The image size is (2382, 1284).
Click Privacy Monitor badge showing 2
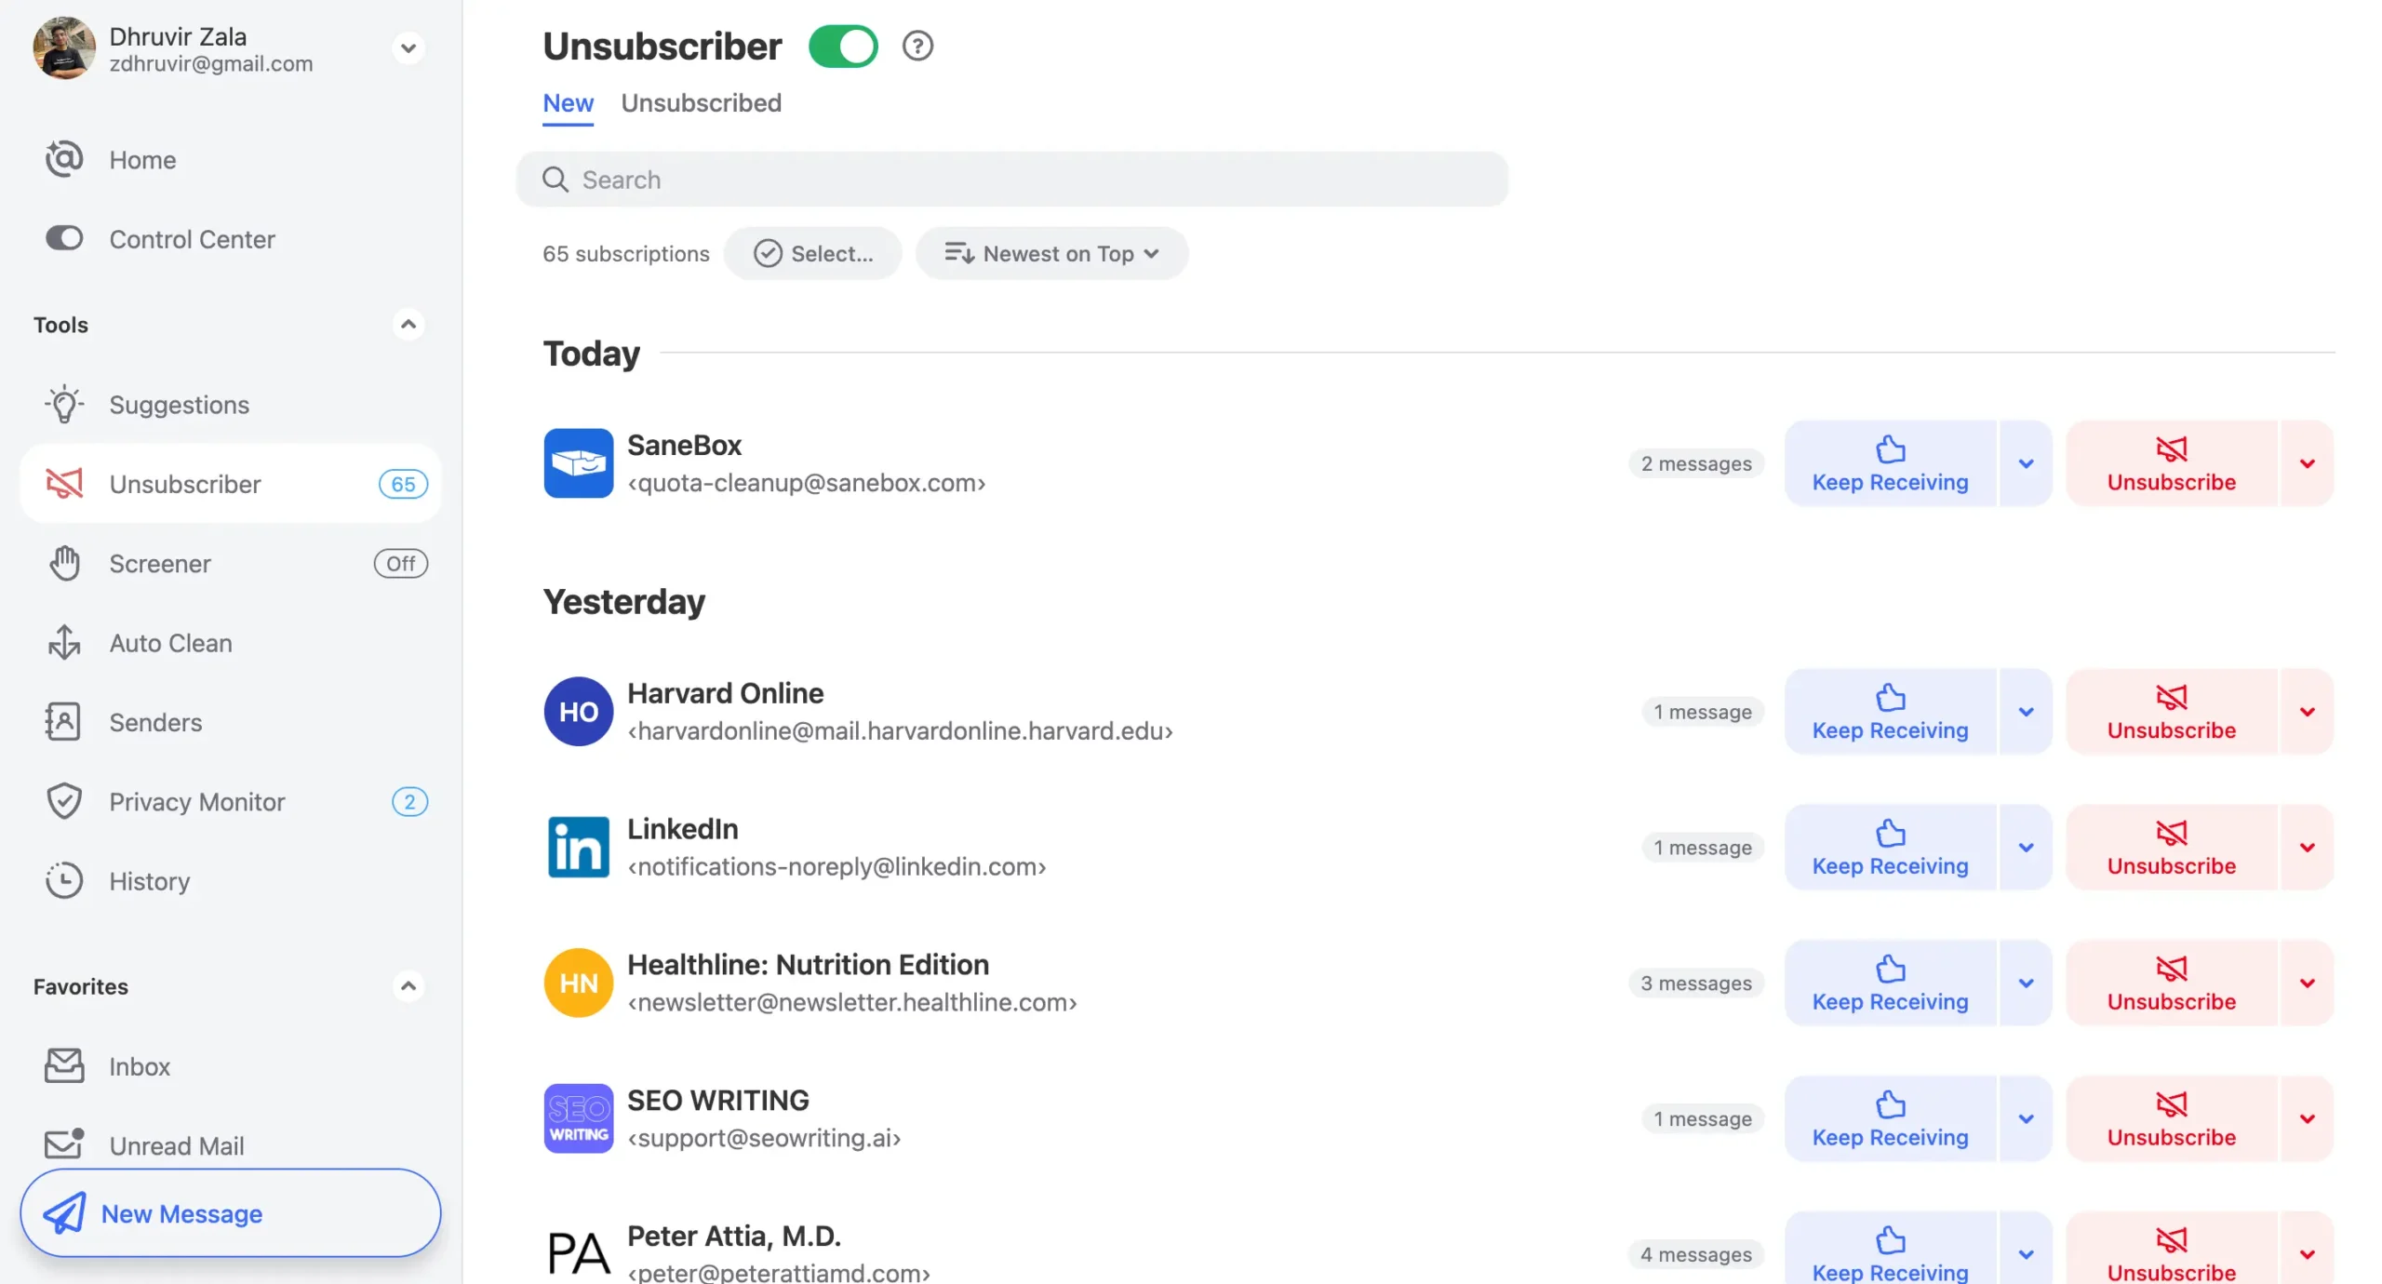(409, 801)
